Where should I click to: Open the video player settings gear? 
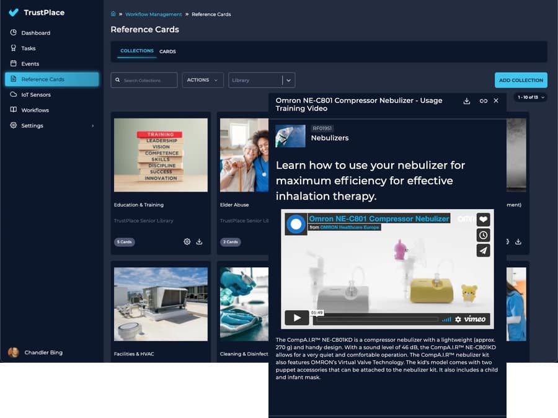(x=458, y=319)
